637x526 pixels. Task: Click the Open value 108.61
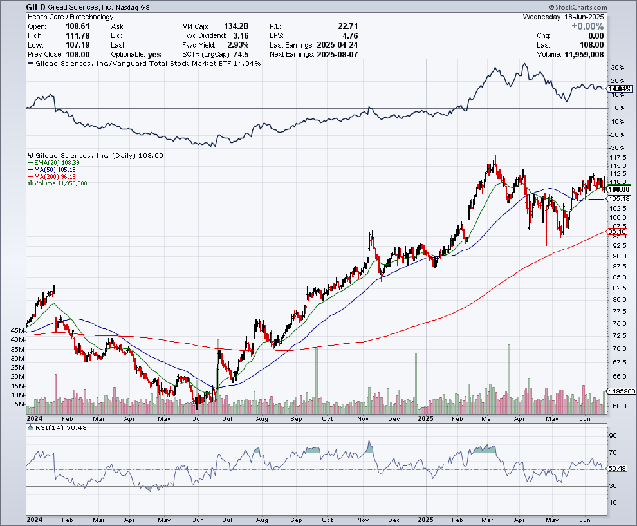pos(78,26)
